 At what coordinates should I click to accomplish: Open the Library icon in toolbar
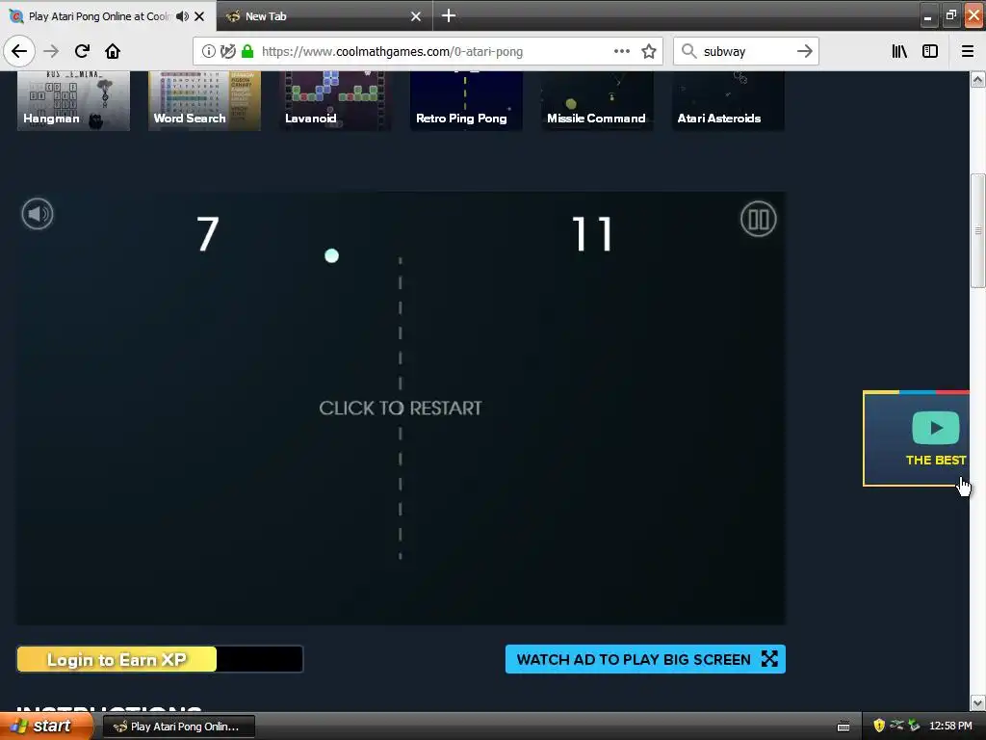(899, 51)
